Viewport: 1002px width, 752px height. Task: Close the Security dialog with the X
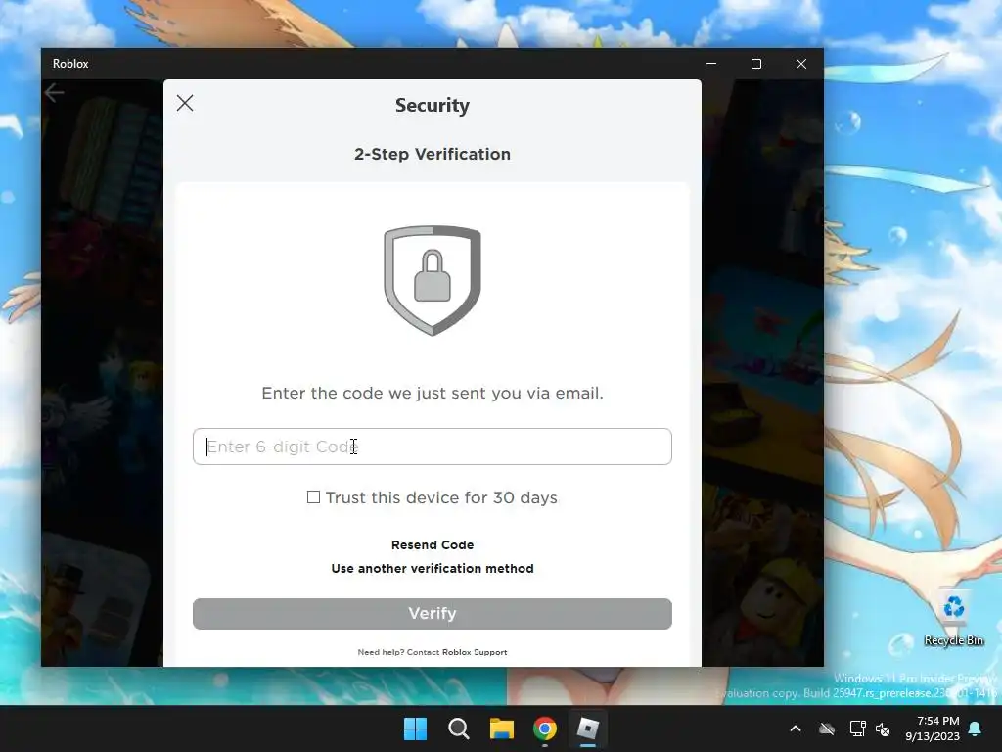point(185,103)
